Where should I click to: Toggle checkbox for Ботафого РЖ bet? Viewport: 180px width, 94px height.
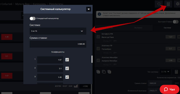pos(98,37)
